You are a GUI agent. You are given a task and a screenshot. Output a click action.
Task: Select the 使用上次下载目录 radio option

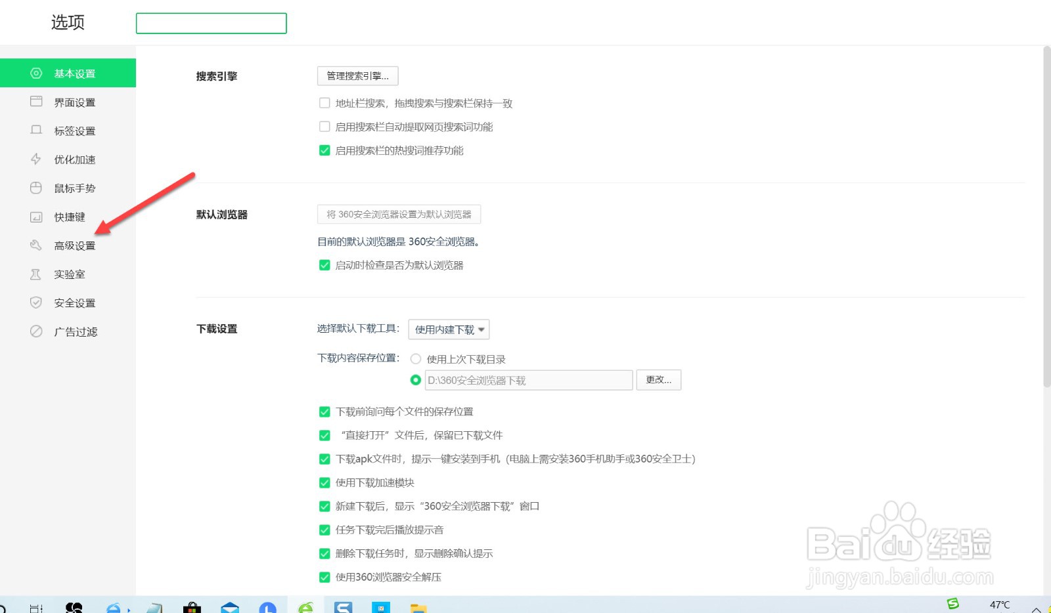[x=416, y=359]
